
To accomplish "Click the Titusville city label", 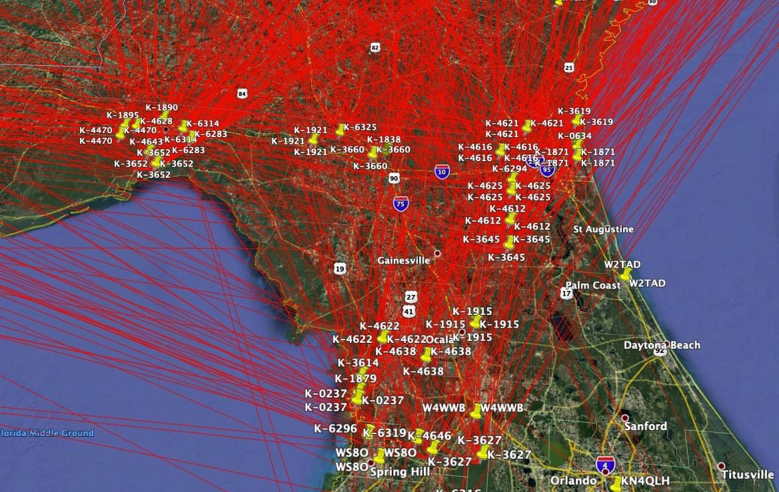I will click(x=748, y=475).
